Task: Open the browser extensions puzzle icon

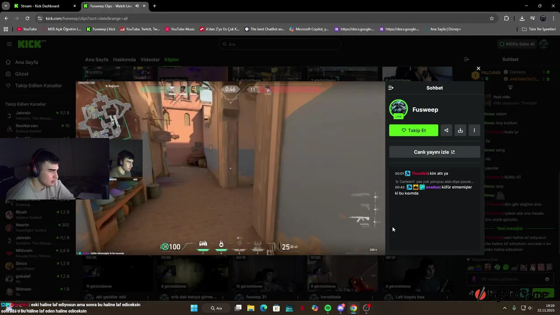Action: point(507,18)
